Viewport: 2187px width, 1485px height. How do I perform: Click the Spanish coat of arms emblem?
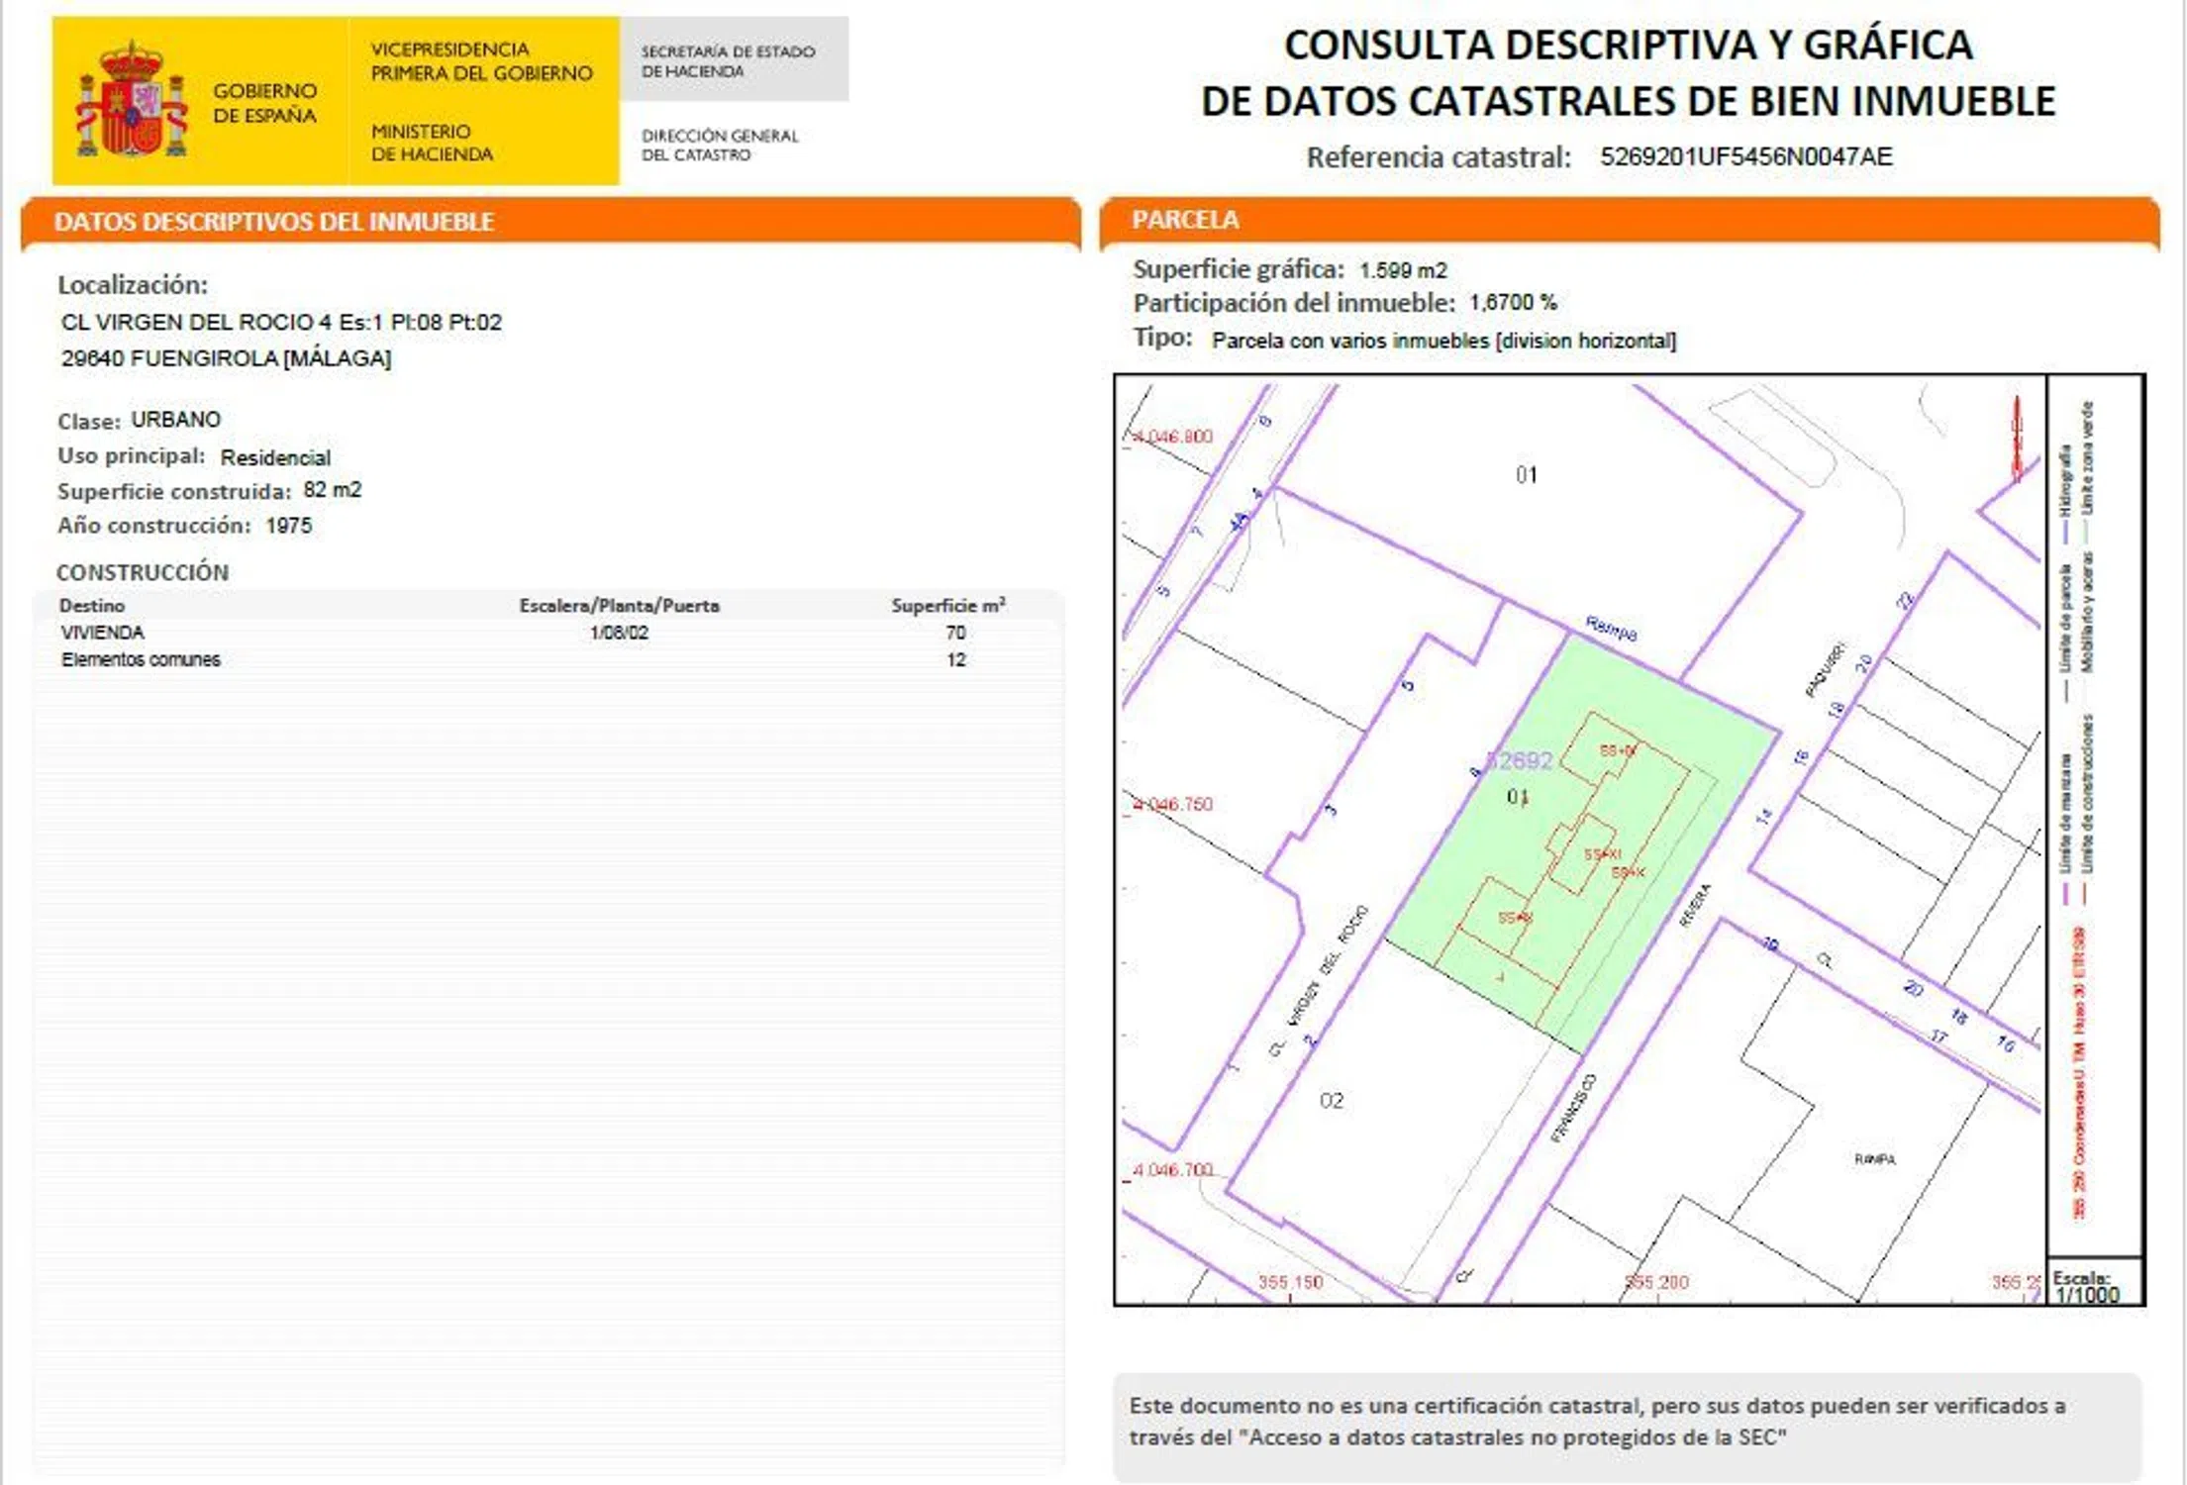131,100
